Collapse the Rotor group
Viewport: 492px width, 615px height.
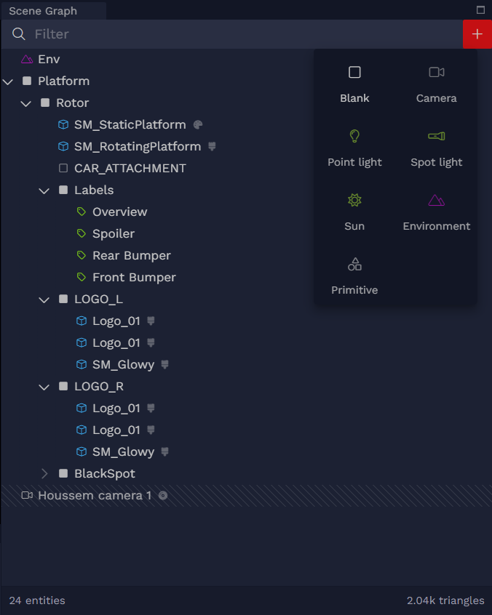click(x=26, y=103)
